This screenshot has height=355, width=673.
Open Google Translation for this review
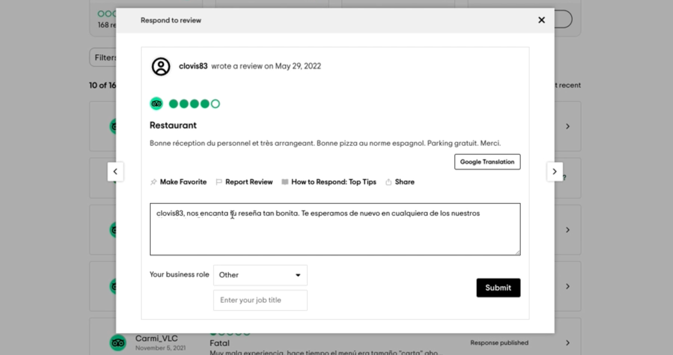487,162
